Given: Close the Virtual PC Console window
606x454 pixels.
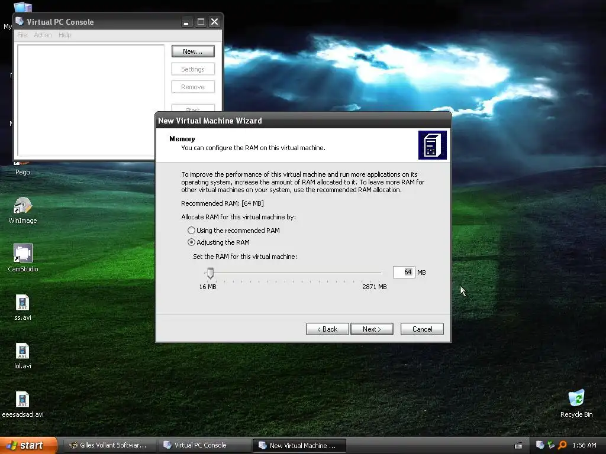Looking at the screenshot, I should coord(214,22).
